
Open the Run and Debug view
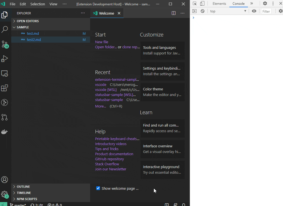click(x=4, y=59)
